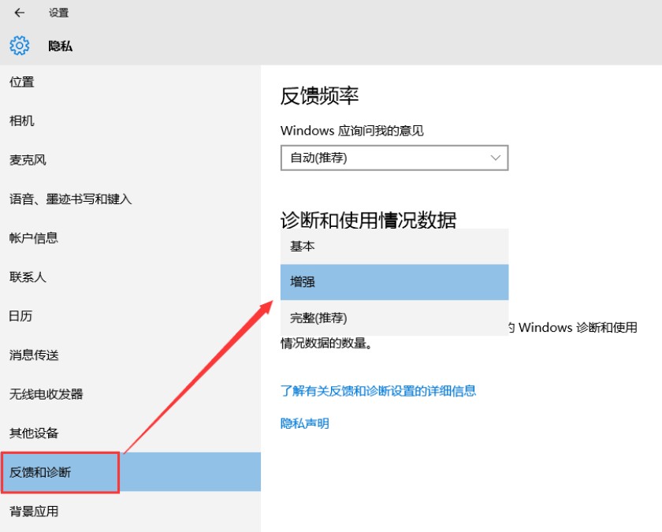This screenshot has width=662, height=532.
Task: Open the feedback frequency dropdown
Action: click(x=394, y=158)
